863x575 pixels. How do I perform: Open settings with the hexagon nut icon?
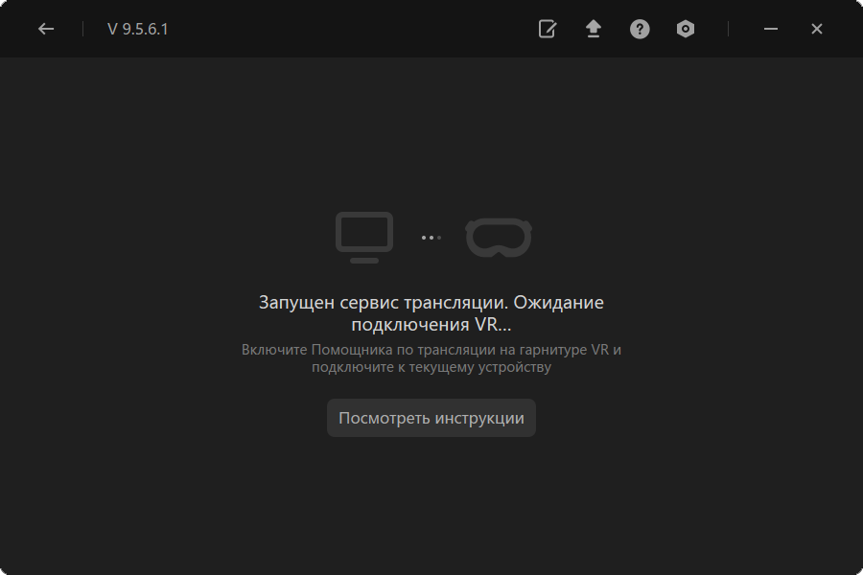click(685, 29)
